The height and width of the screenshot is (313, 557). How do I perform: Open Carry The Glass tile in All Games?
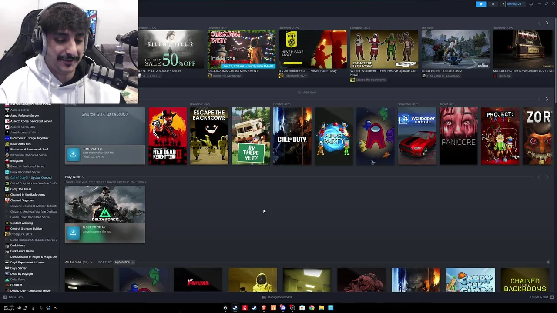470,280
